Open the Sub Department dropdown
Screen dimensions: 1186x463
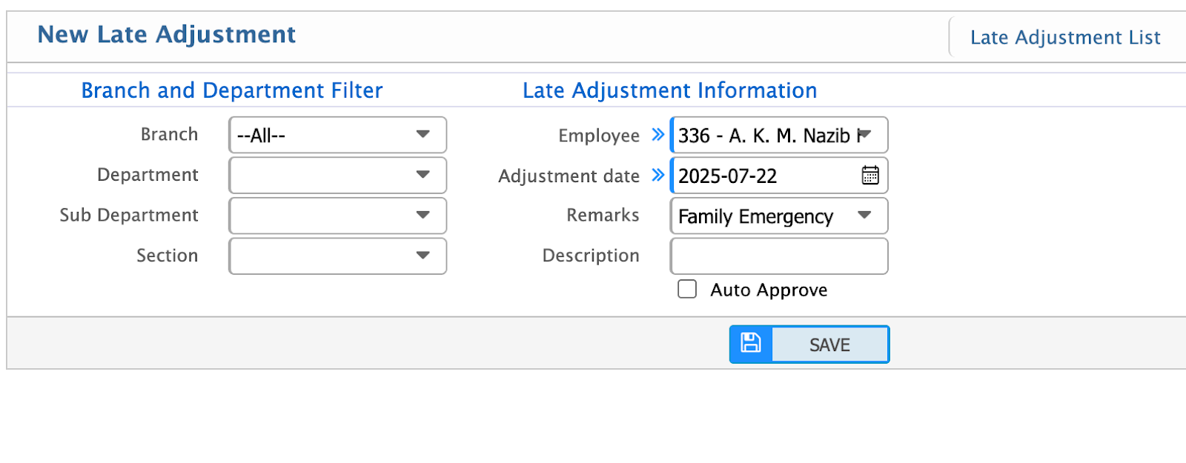pyautogui.click(x=337, y=216)
